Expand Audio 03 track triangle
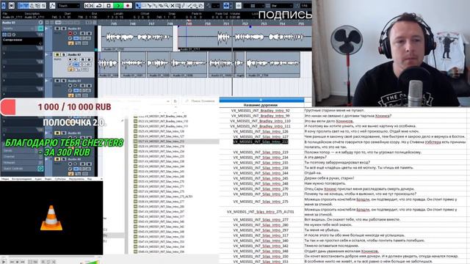This screenshot has height=264, width=470. pyautogui.click(x=46, y=81)
